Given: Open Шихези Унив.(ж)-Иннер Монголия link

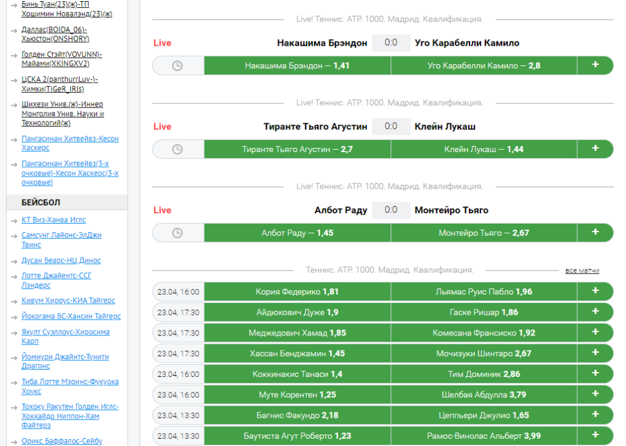Looking at the screenshot, I should pyautogui.click(x=63, y=114).
